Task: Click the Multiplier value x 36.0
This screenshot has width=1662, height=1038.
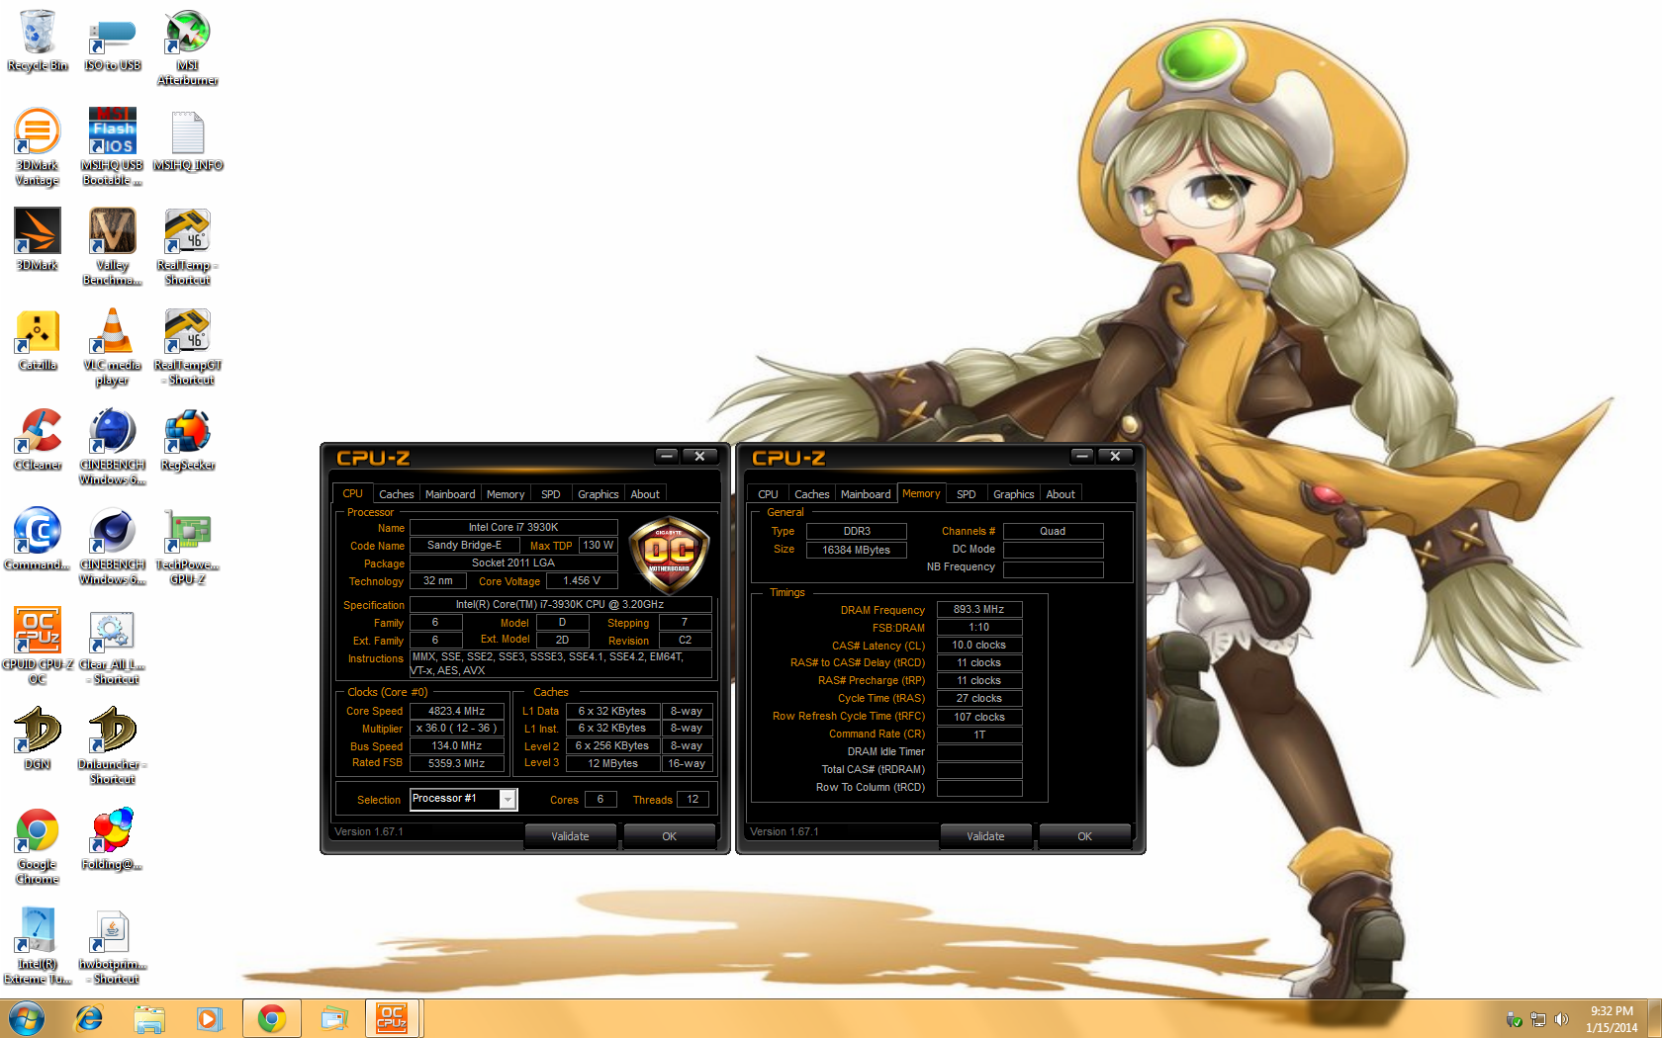Action: click(457, 728)
